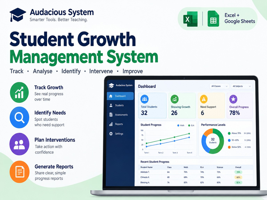The height and width of the screenshot is (200, 267).
Task: Click the home icon next to Dashboard
Action: [111, 96]
